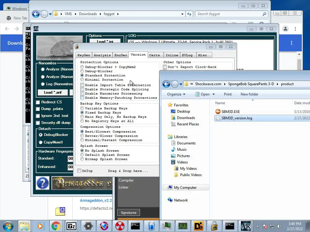Choose 'Bitmap Splash Screen' option
This screenshot has width=310, height=232.
pyautogui.click(x=82, y=159)
